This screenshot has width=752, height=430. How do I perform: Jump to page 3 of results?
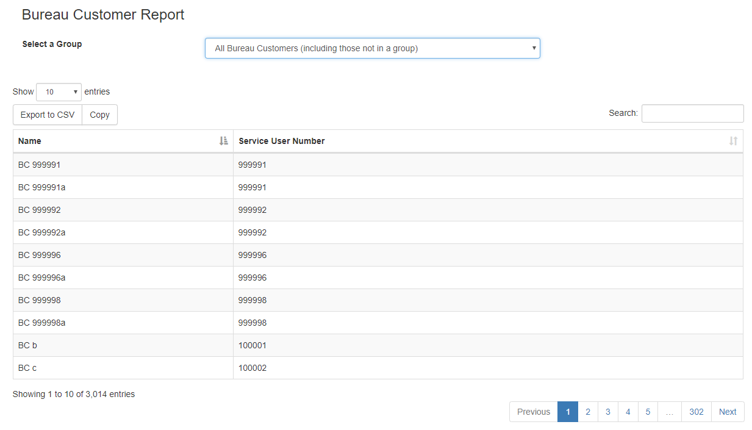pos(608,412)
